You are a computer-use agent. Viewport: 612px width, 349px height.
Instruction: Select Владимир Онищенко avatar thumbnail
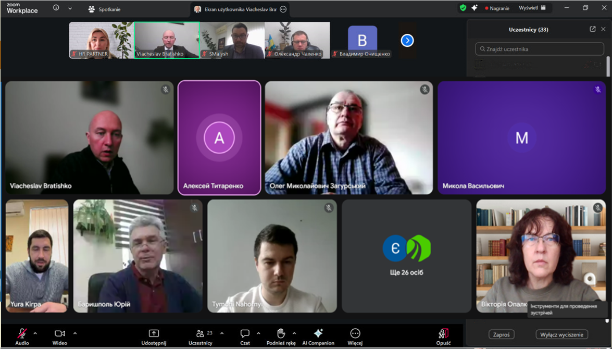pyautogui.click(x=362, y=40)
